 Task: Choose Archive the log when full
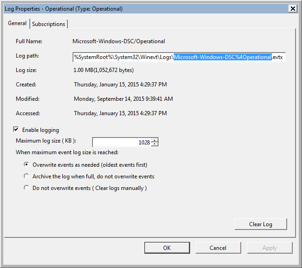click(x=26, y=176)
